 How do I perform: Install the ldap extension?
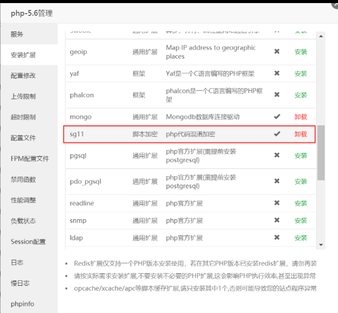click(x=301, y=238)
